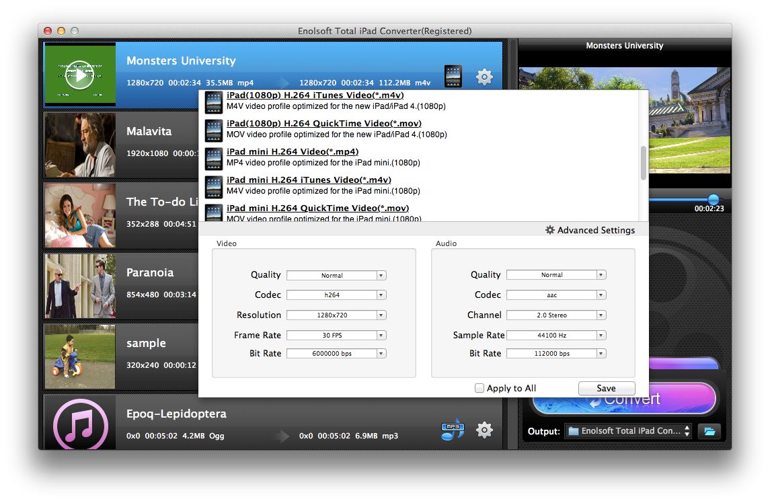Click the Monsters University title in list
This screenshot has width=770, height=503.
[181, 61]
